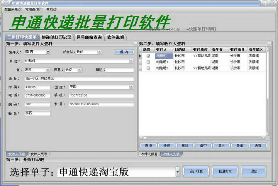The width and height of the screenshot is (278, 186).
Task: Click the 新增 recipient button
Action: click(148, 146)
